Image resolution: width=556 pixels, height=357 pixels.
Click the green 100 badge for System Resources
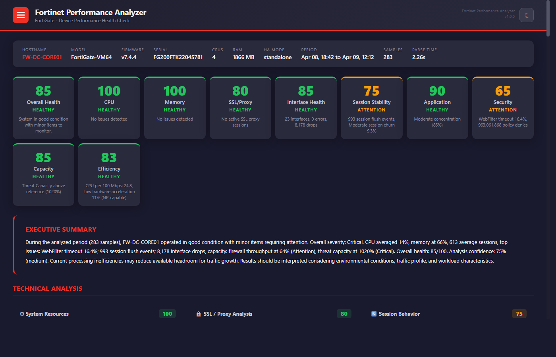click(167, 313)
